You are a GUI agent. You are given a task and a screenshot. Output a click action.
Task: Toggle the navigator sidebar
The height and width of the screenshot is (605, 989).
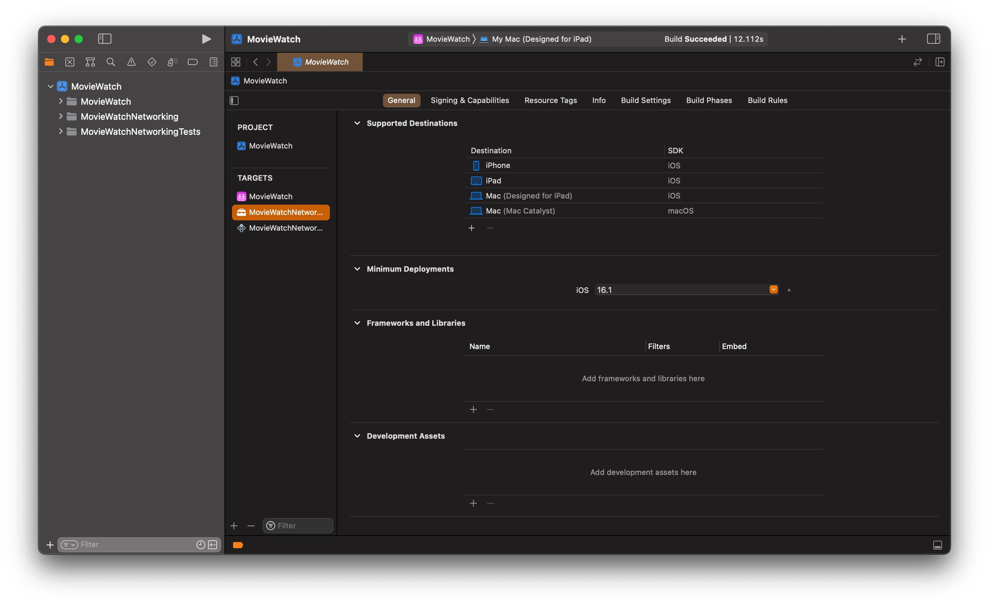pos(105,39)
